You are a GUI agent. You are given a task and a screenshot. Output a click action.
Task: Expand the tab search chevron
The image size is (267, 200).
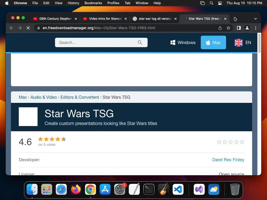point(256,19)
